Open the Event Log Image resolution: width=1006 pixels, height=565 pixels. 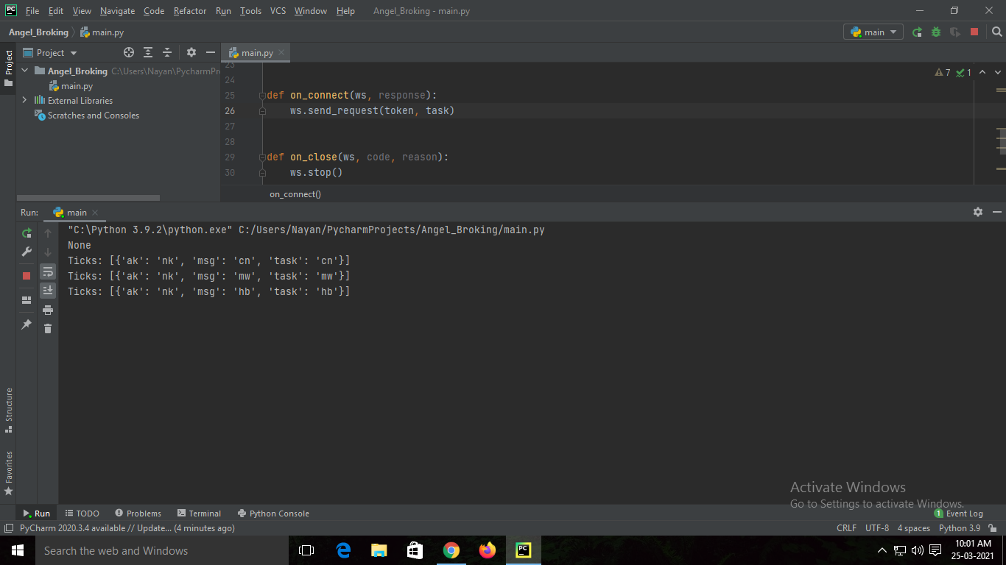(x=959, y=514)
